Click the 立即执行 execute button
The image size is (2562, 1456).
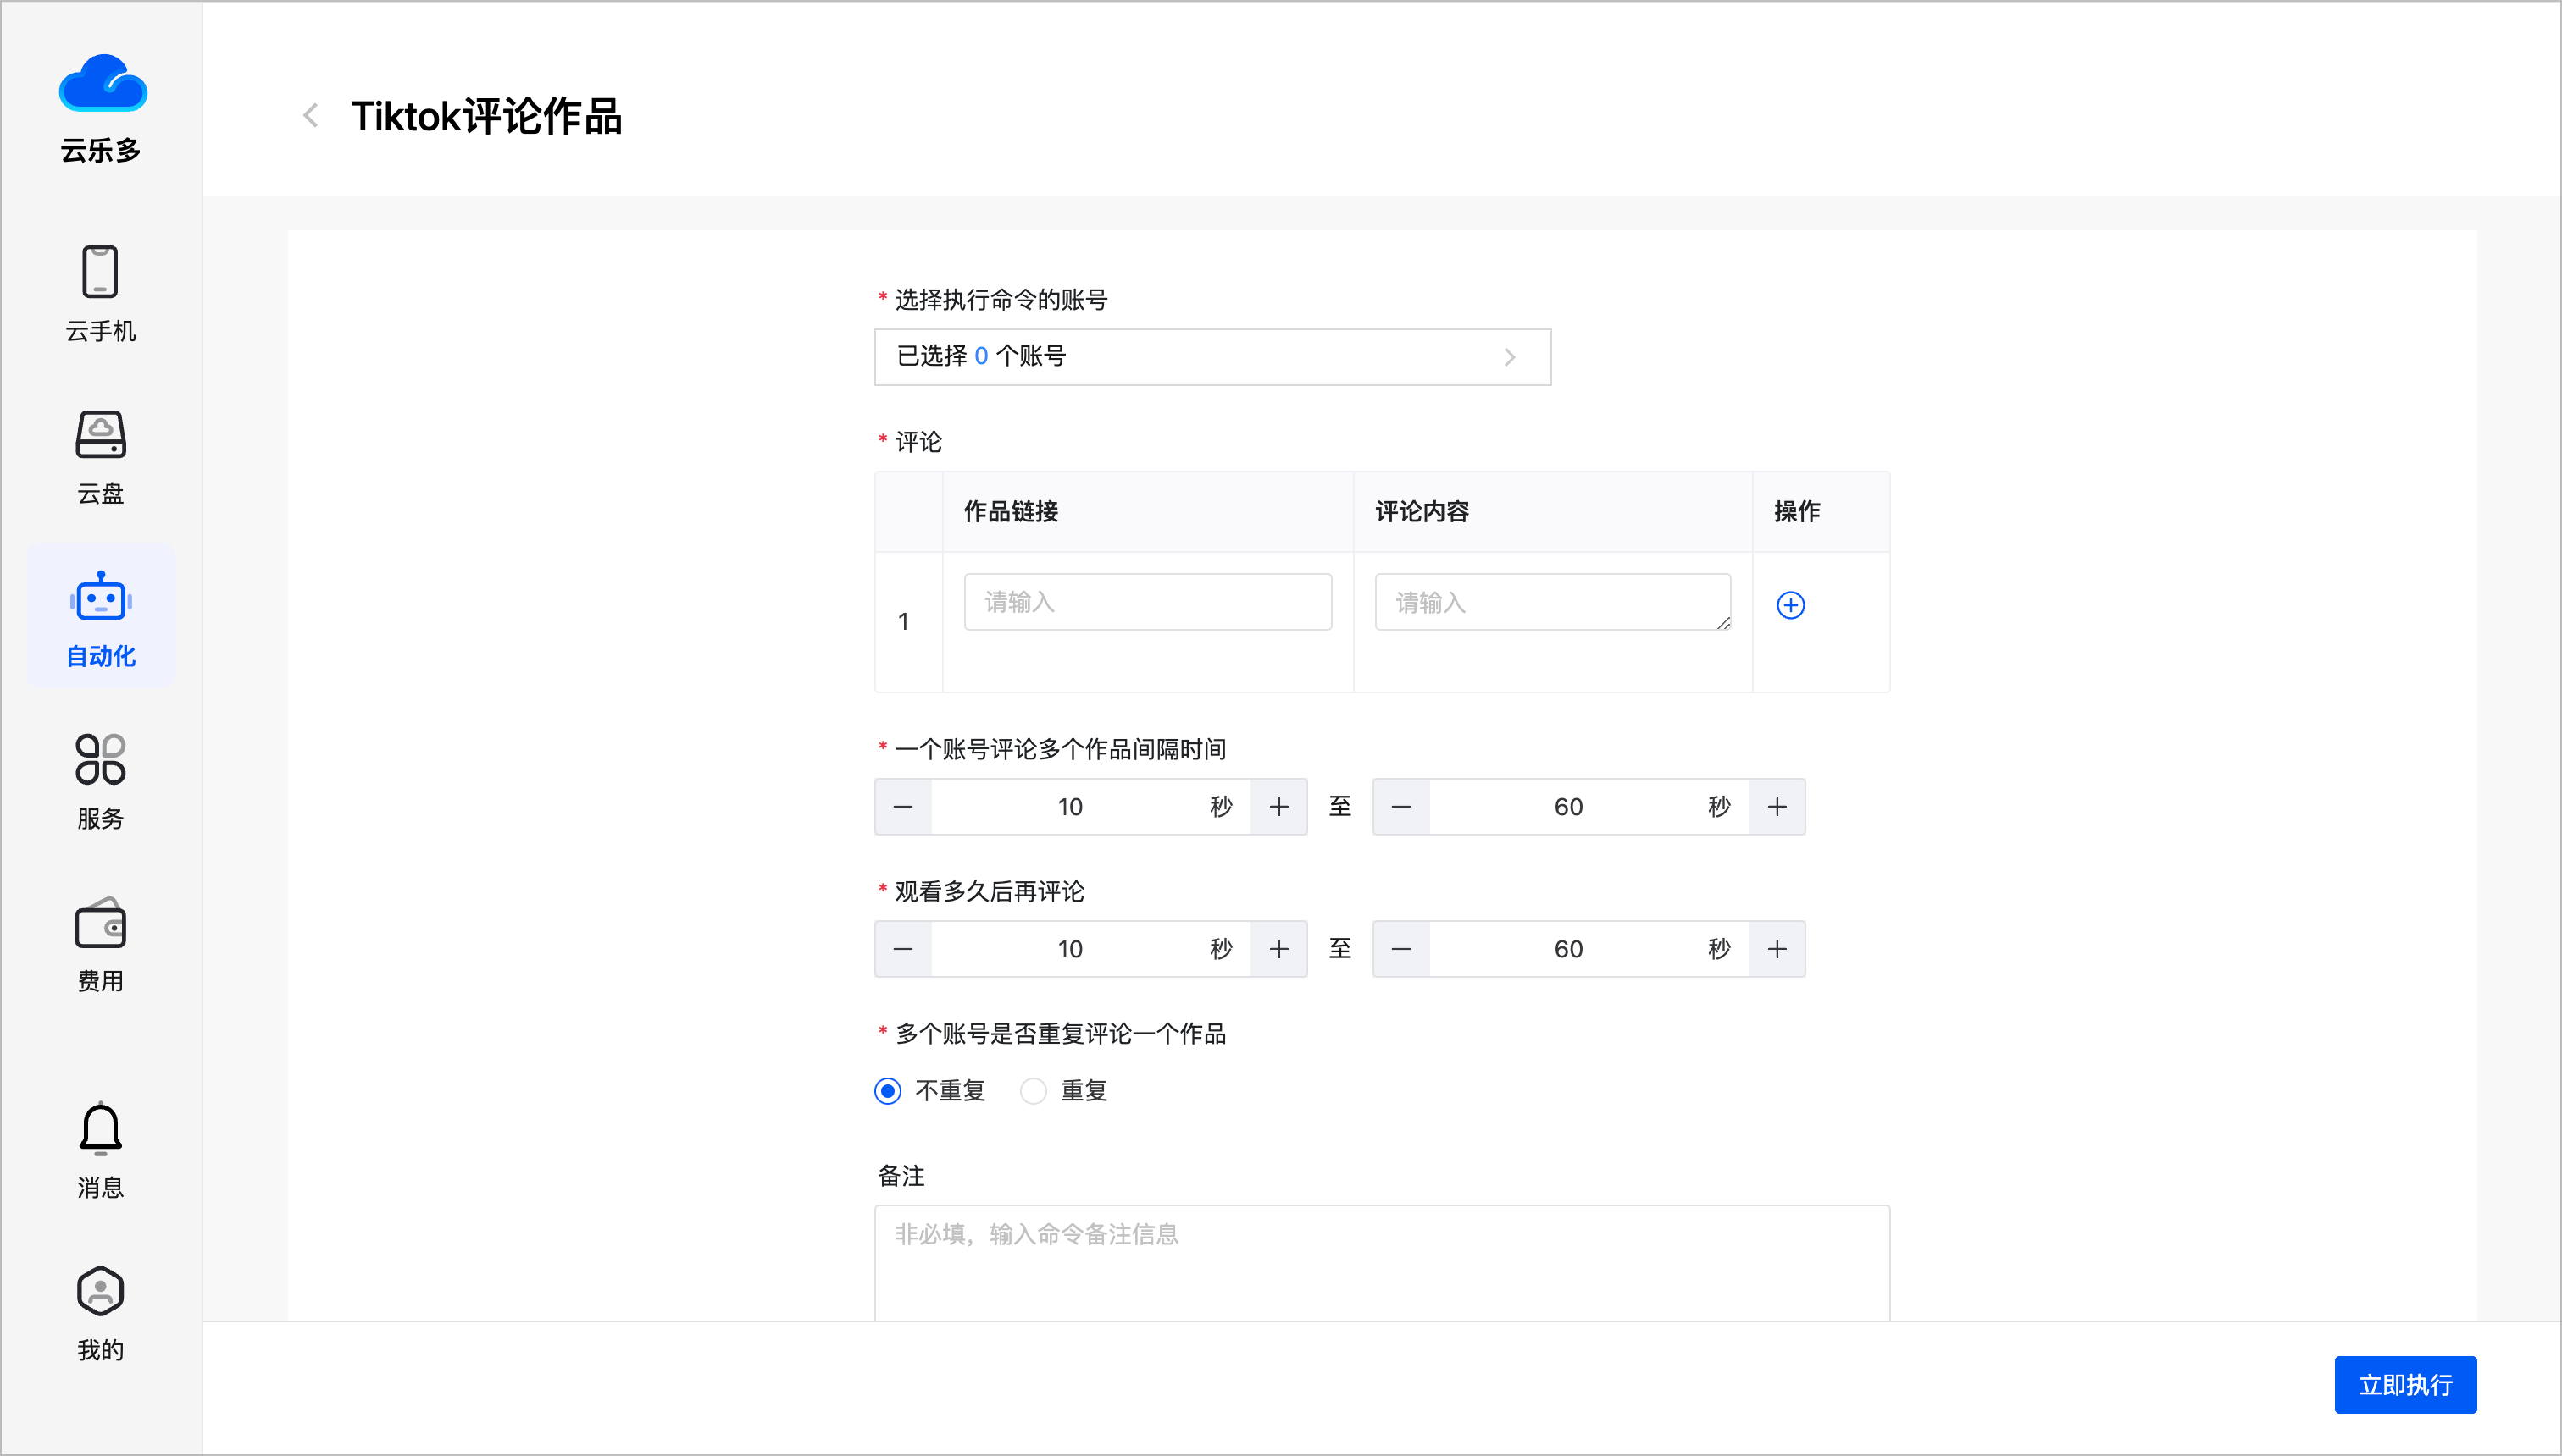pos(2405,1384)
